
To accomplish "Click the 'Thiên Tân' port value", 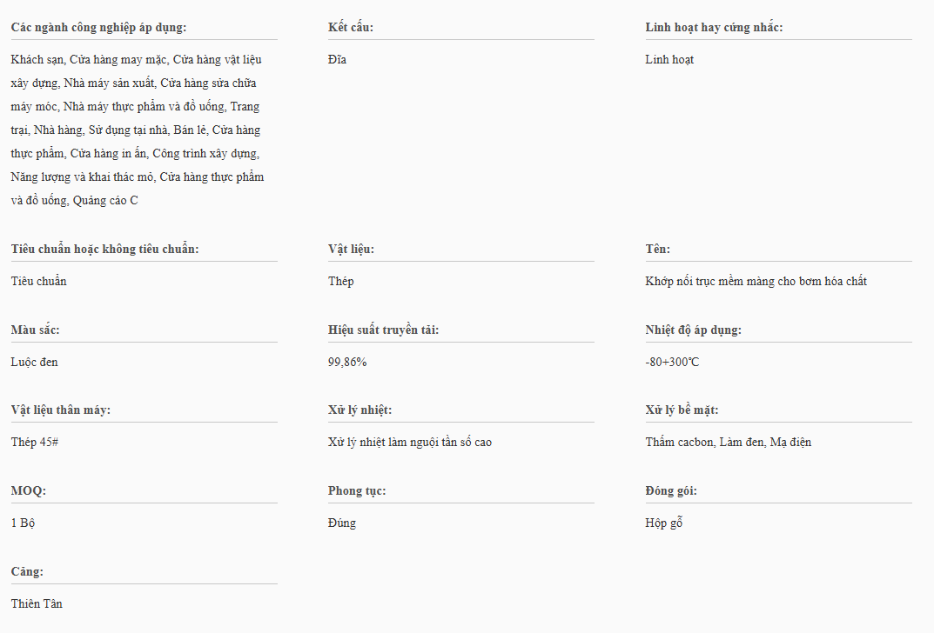I will 37,603.
